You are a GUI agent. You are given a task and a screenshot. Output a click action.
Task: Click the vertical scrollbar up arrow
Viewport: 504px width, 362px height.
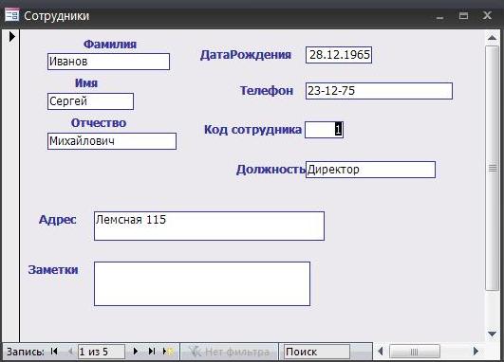tap(492, 38)
